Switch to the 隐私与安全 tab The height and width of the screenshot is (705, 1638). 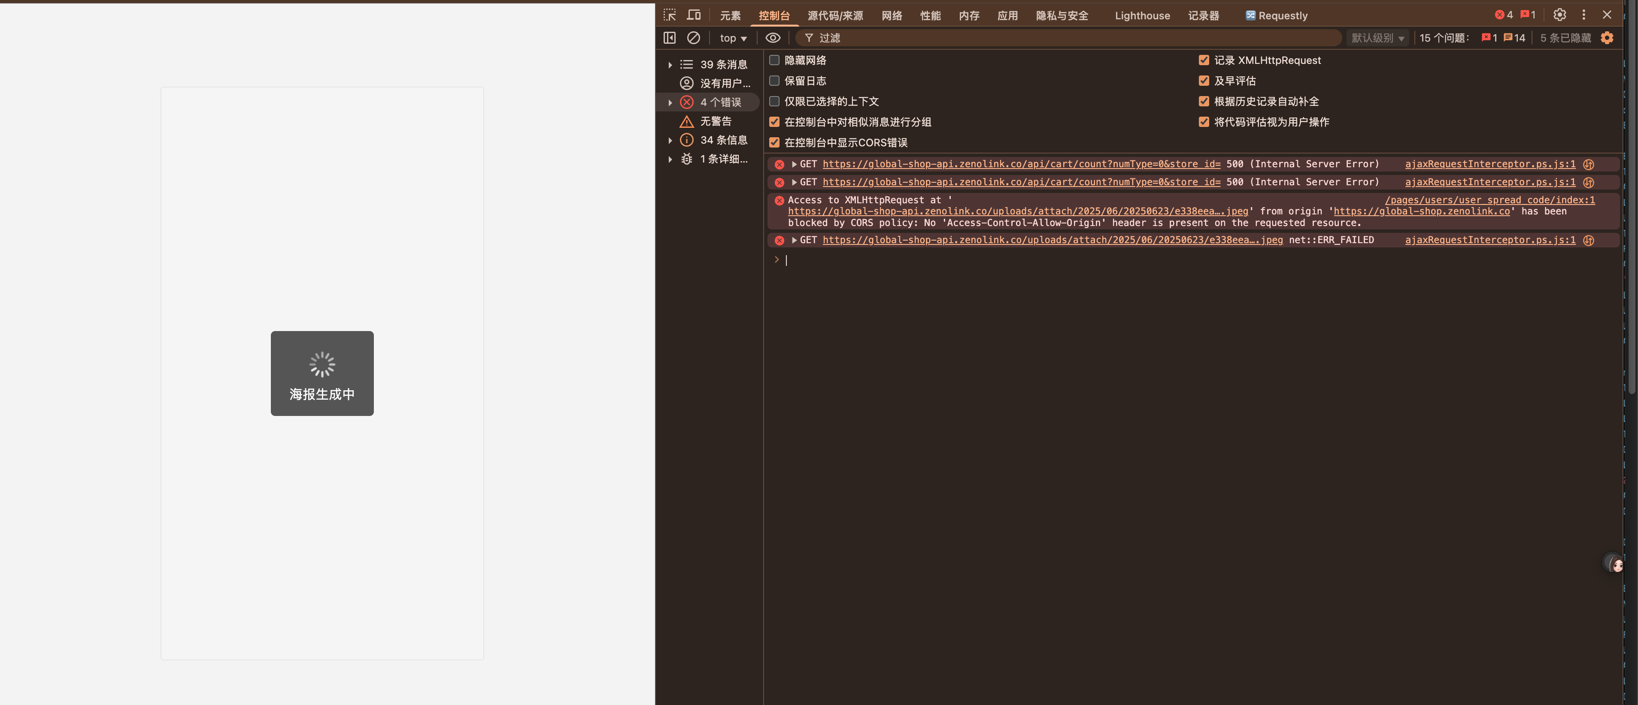[x=1062, y=15]
